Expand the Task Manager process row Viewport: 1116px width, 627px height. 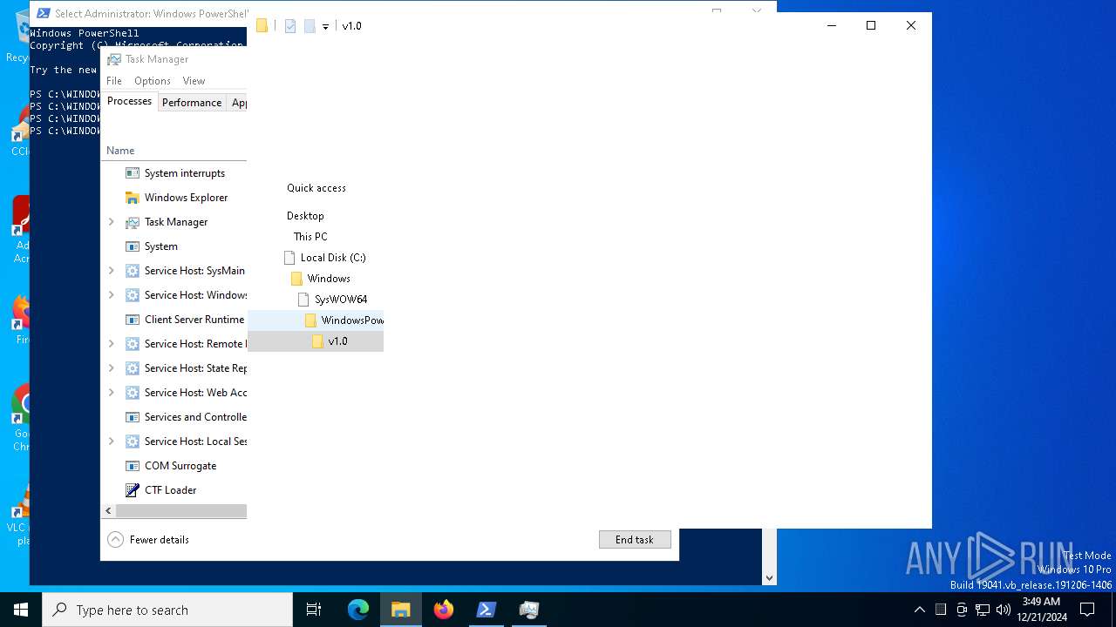coord(112,222)
